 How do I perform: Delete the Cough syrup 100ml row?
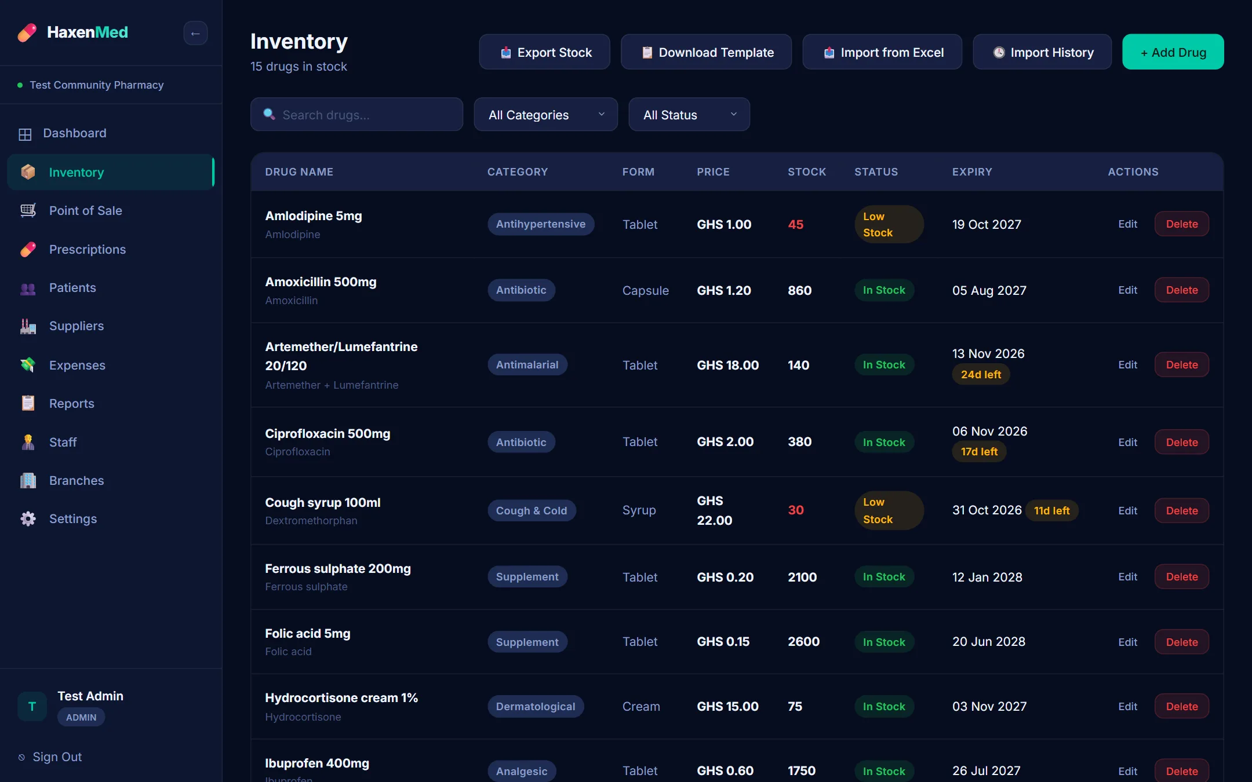point(1181,510)
